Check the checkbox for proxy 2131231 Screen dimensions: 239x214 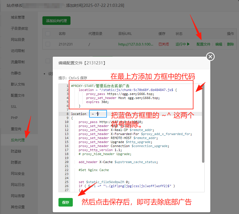click(x=48, y=44)
